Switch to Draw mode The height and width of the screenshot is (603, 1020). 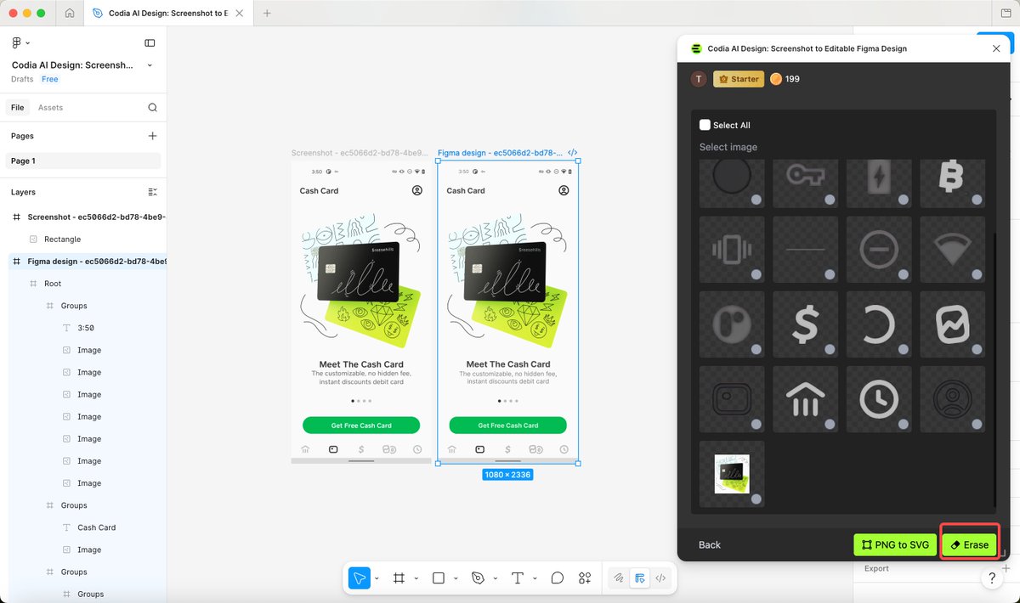click(x=620, y=578)
